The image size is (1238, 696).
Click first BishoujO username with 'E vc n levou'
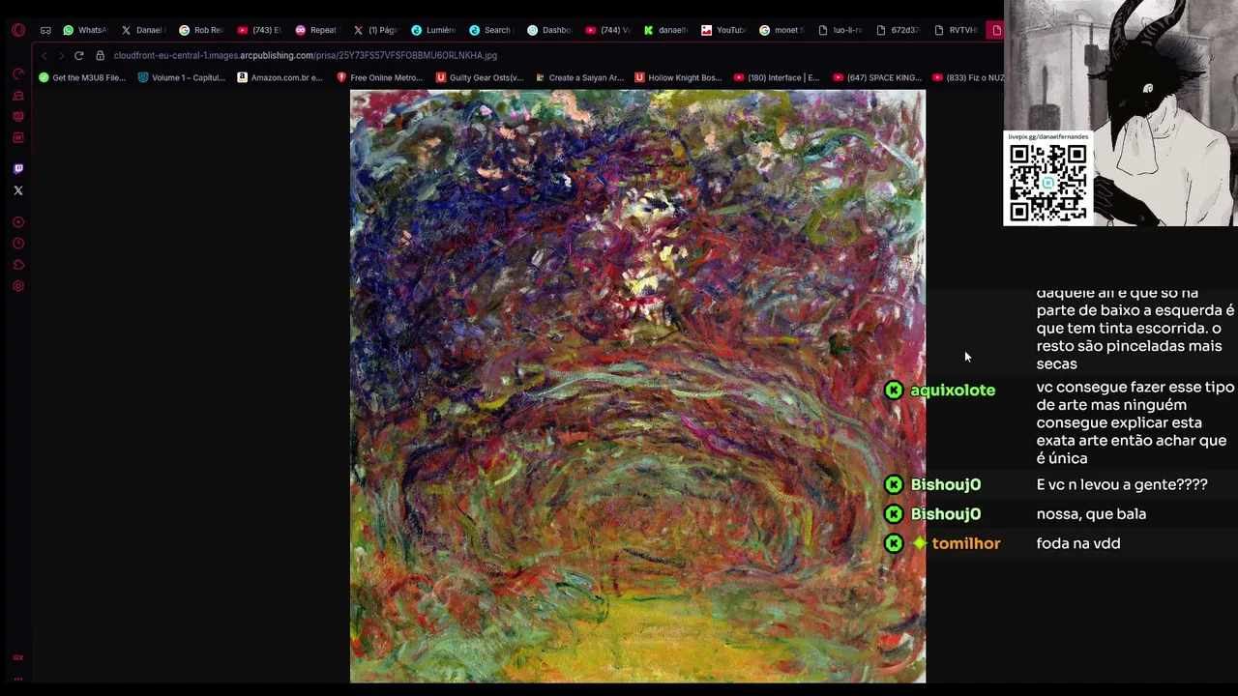click(946, 485)
